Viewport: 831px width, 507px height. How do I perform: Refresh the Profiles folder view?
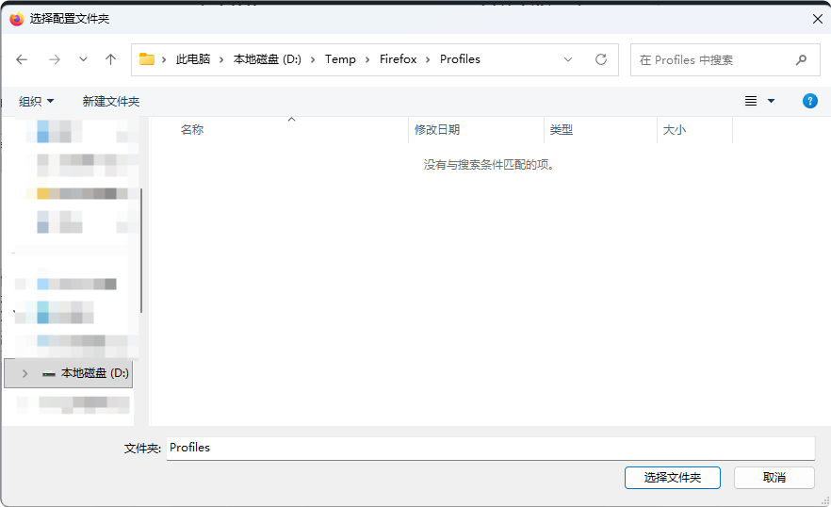[x=600, y=59]
